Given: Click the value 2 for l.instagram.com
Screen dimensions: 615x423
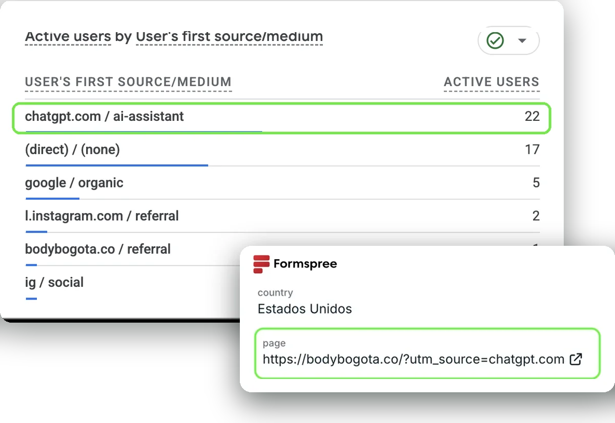Looking at the screenshot, I should (536, 216).
